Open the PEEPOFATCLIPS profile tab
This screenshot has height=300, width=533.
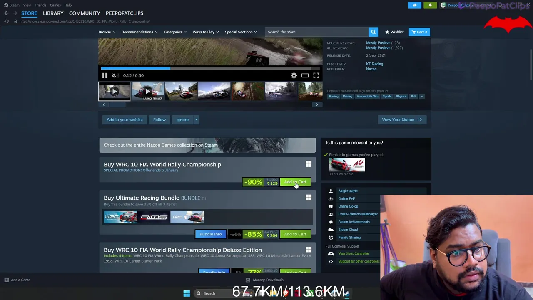125,13
